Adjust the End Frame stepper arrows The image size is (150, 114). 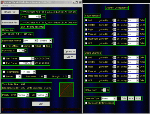click(33, 63)
